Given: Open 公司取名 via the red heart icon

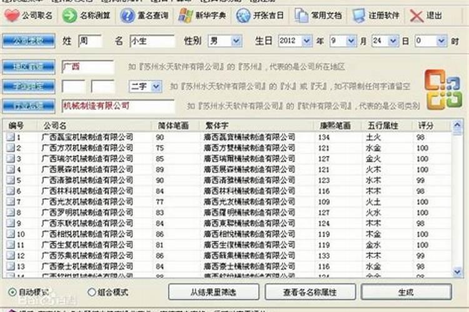Looking at the screenshot, I should click(x=12, y=16).
